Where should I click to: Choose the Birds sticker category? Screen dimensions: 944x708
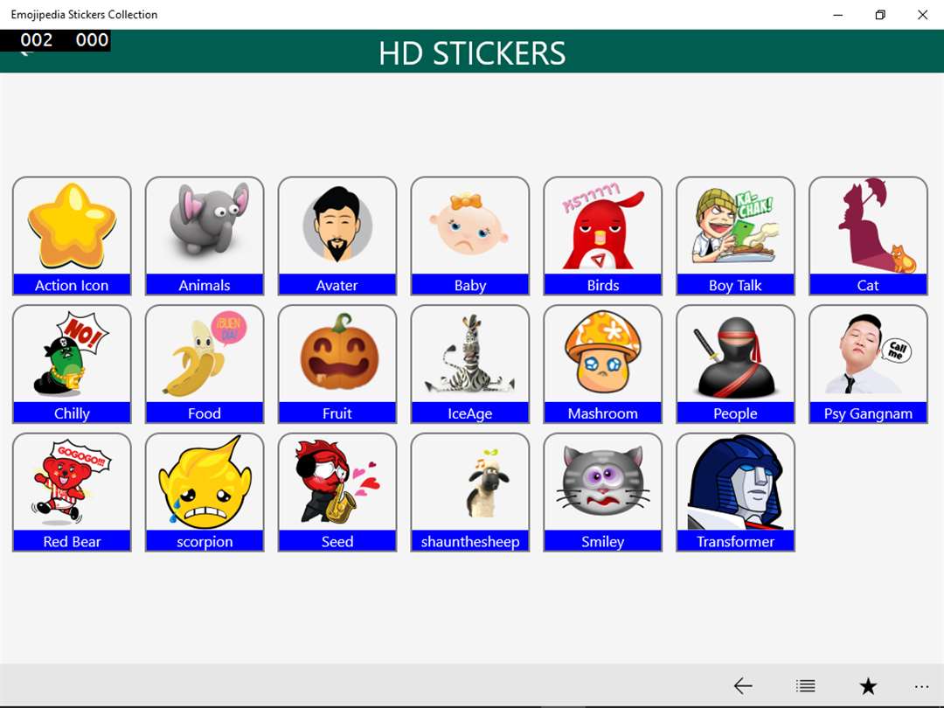[602, 236]
